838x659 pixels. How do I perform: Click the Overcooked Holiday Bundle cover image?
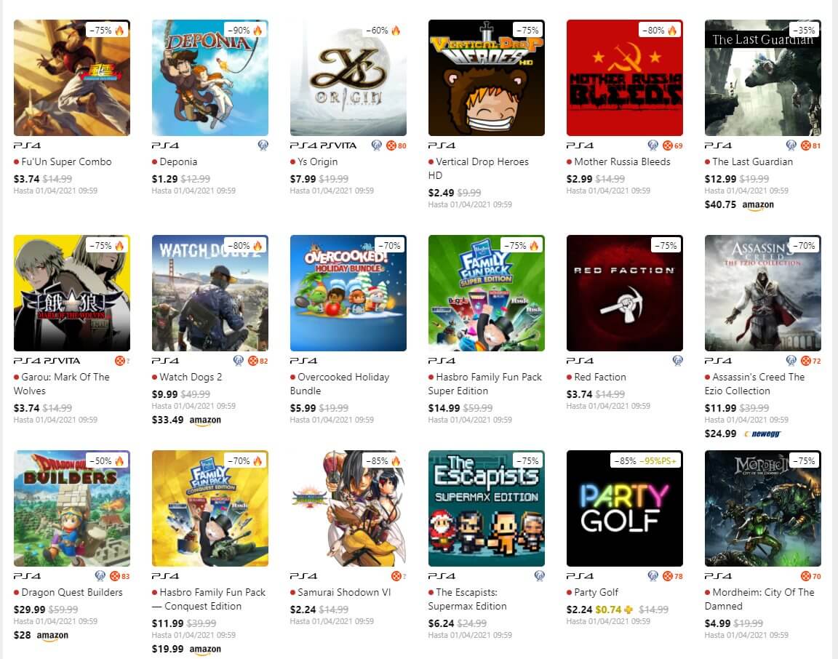point(348,293)
